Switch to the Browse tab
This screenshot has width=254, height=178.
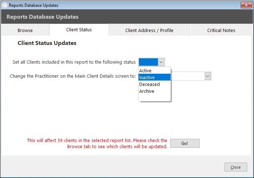(x=25, y=30)
